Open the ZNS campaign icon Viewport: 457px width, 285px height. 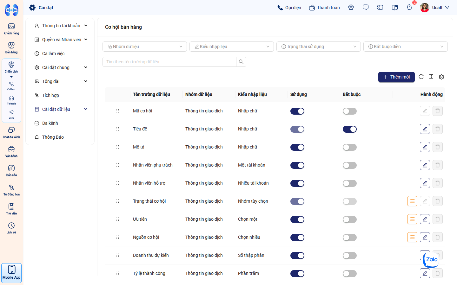(x=11, y=114)
